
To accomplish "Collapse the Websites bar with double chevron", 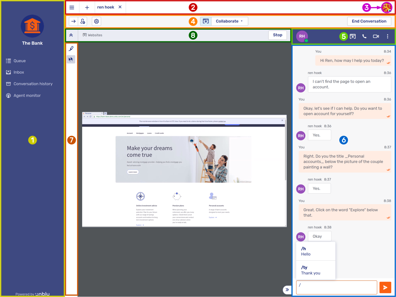I will [x=71, y=35].
